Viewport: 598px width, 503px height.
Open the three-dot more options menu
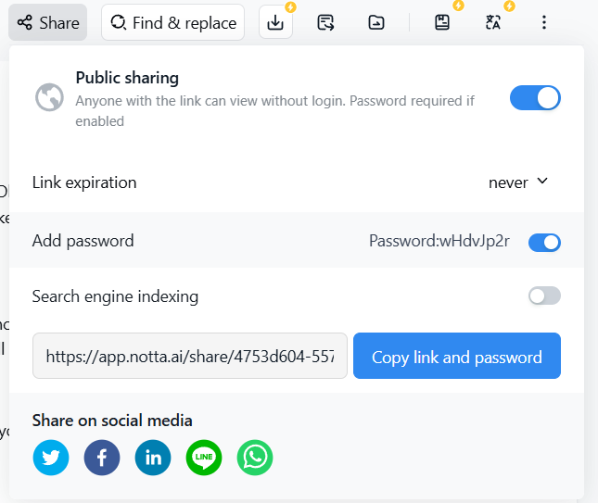(x=544, y=22)
